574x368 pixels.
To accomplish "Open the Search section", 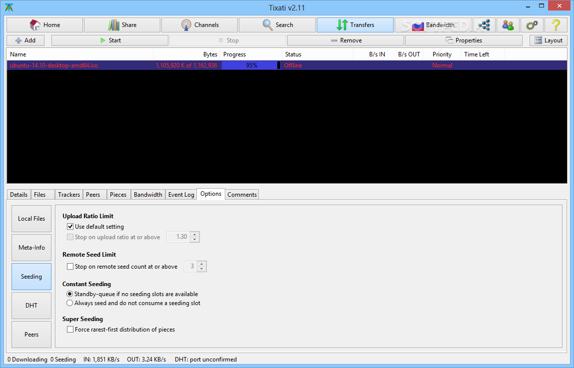I will tap(277, 25).
